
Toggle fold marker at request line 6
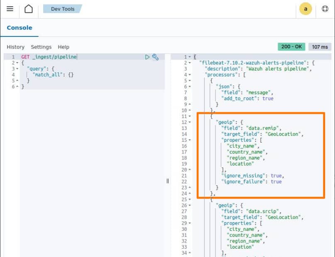[x=17, y=87]
